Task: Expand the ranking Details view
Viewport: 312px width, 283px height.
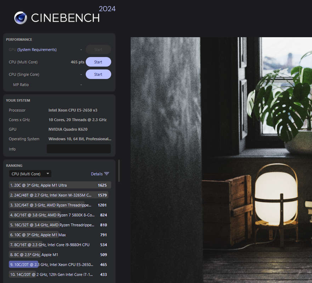Action: point(97,174)
